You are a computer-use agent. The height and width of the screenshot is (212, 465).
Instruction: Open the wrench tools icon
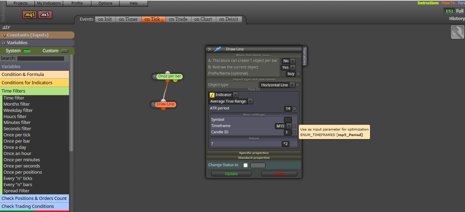point(457,32)
